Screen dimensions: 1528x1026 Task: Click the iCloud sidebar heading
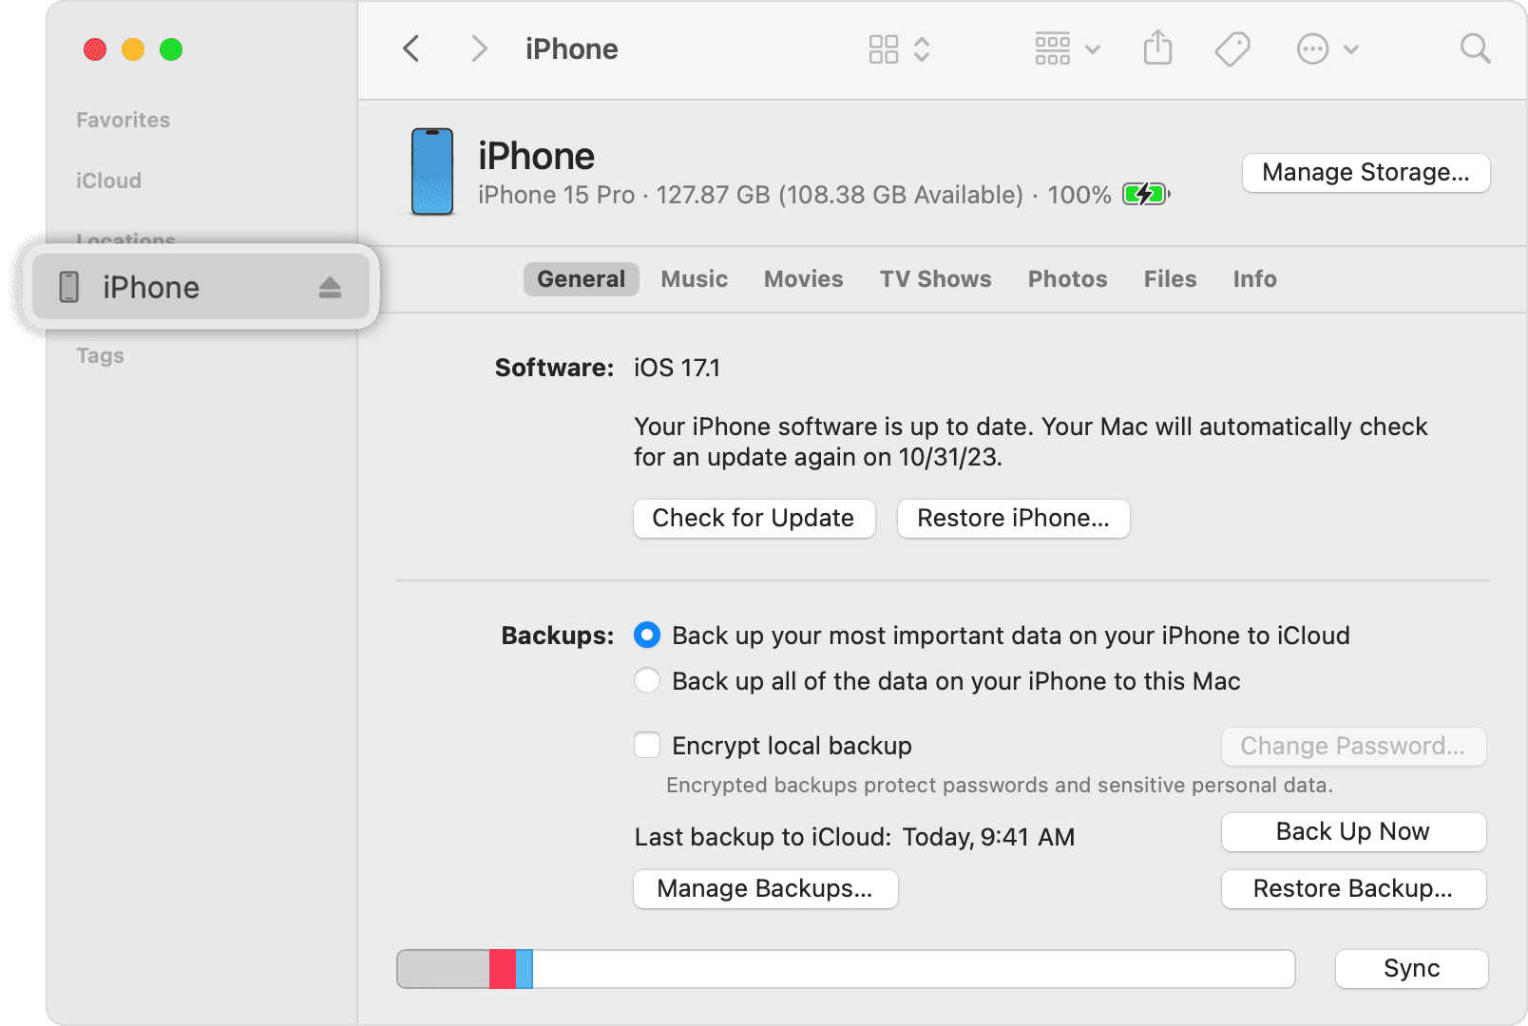(x=108, y=180)
